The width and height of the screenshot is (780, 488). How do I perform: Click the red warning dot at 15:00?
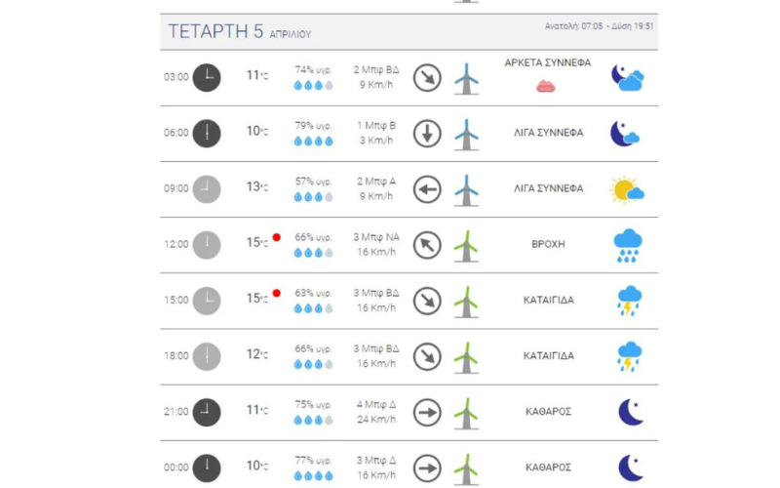pyautogui.click(x=277, y=293)
